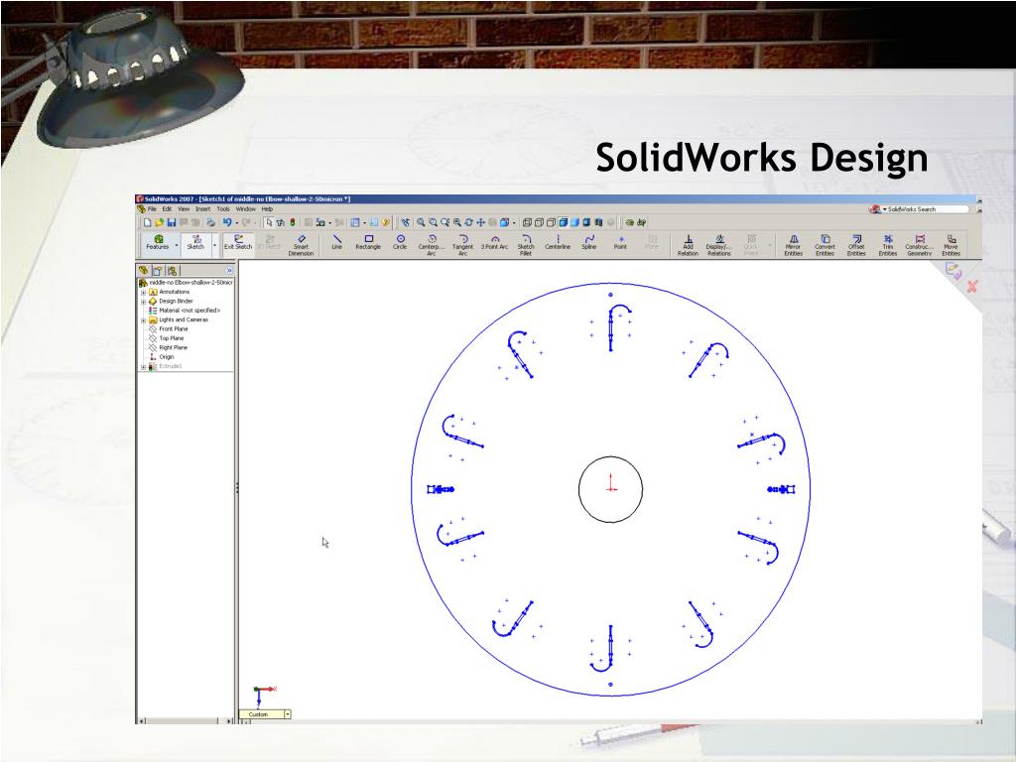1016x762 pixels.
Task: Open the Features toolbar dropdown arrow
Action: (177, 246)
